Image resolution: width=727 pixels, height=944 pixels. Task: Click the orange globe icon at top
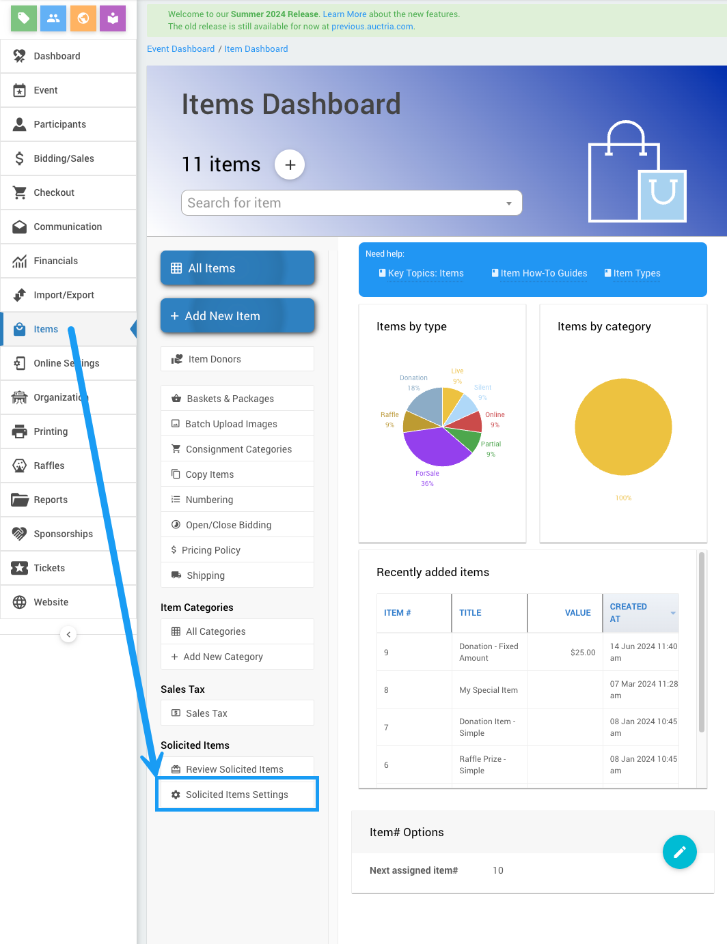(83, 18)
